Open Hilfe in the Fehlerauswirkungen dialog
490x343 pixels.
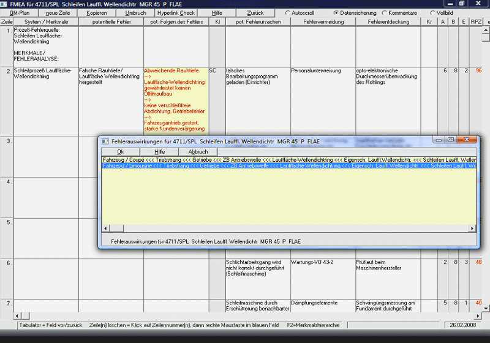tap(159, 152)
